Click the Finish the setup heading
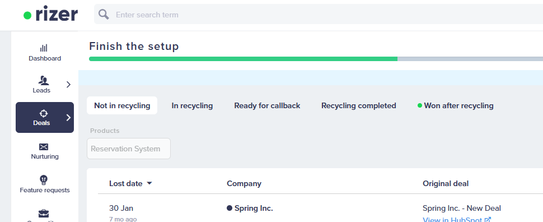The image size is (543, 222). tap(134, 46)
